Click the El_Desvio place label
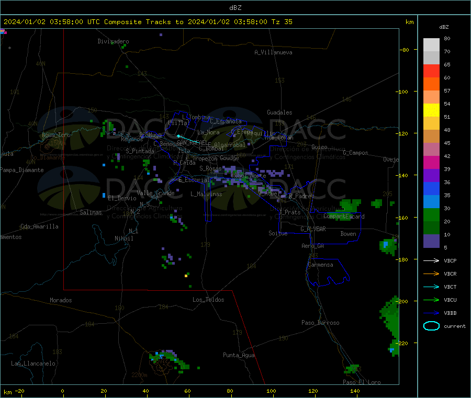Viewport: 471px width, 398px height. point(122,198)
